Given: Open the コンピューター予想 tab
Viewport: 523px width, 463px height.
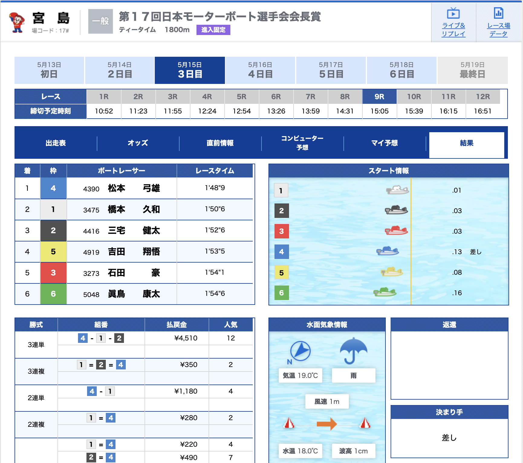Looking at the screenshot, I should pyautogui.click(x=302, y=143).
